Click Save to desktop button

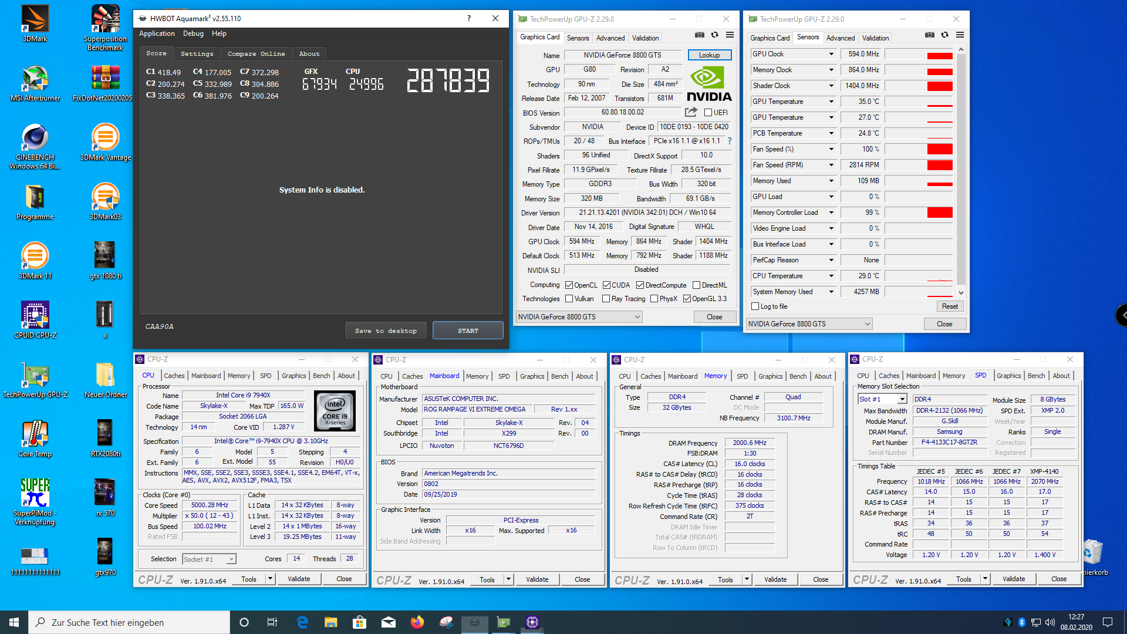(386, 331)
